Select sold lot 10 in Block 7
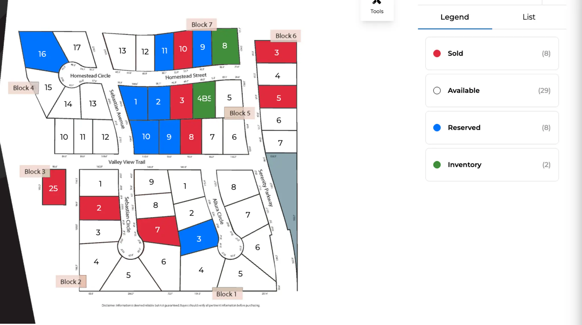This screenshot has height=325, width=582. click(183, 49)
